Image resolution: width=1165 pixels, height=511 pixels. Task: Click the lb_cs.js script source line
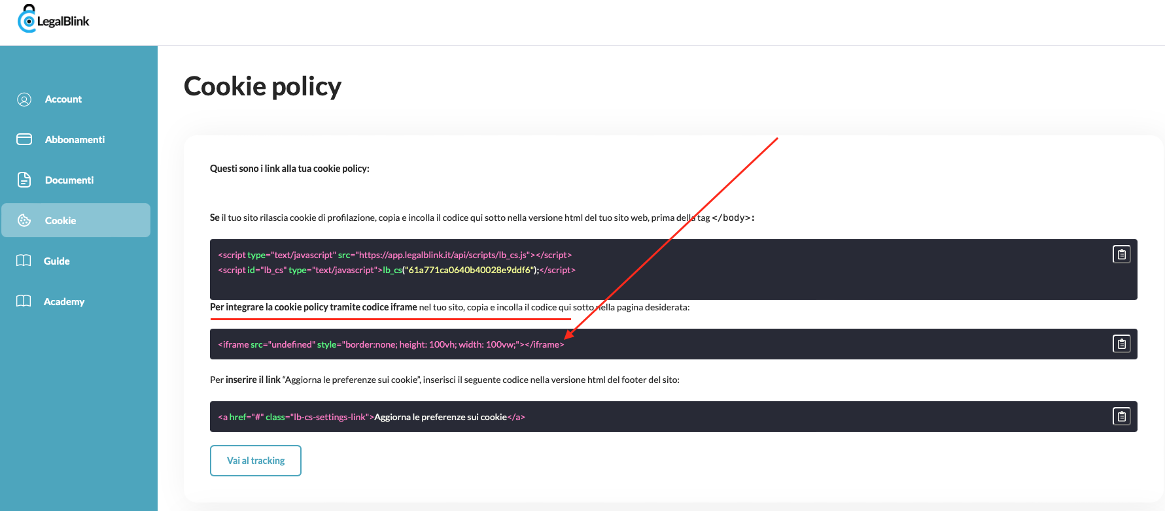pyautogui.click(x=395, y=255)
